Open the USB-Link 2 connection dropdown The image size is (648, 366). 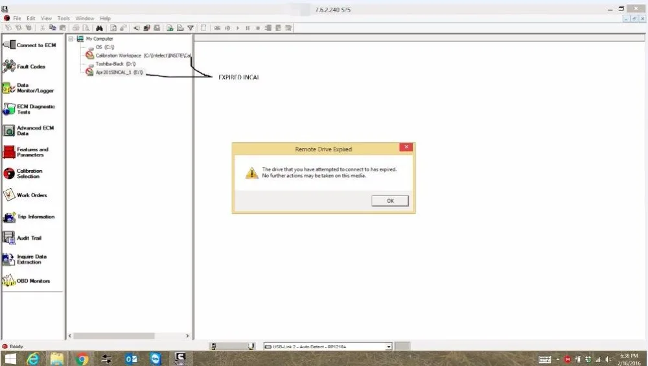[x=388, y=347]
